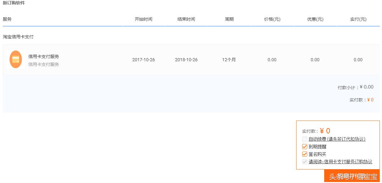Screen dimensions: 382x183
Task: Enable the 自动续费 auto-renewal checkbox
Action: click(304, 139)
